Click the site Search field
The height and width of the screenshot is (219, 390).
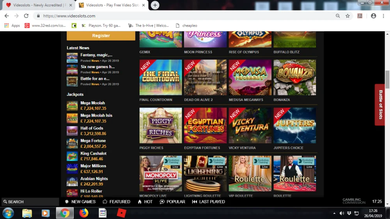pos(30,201)
